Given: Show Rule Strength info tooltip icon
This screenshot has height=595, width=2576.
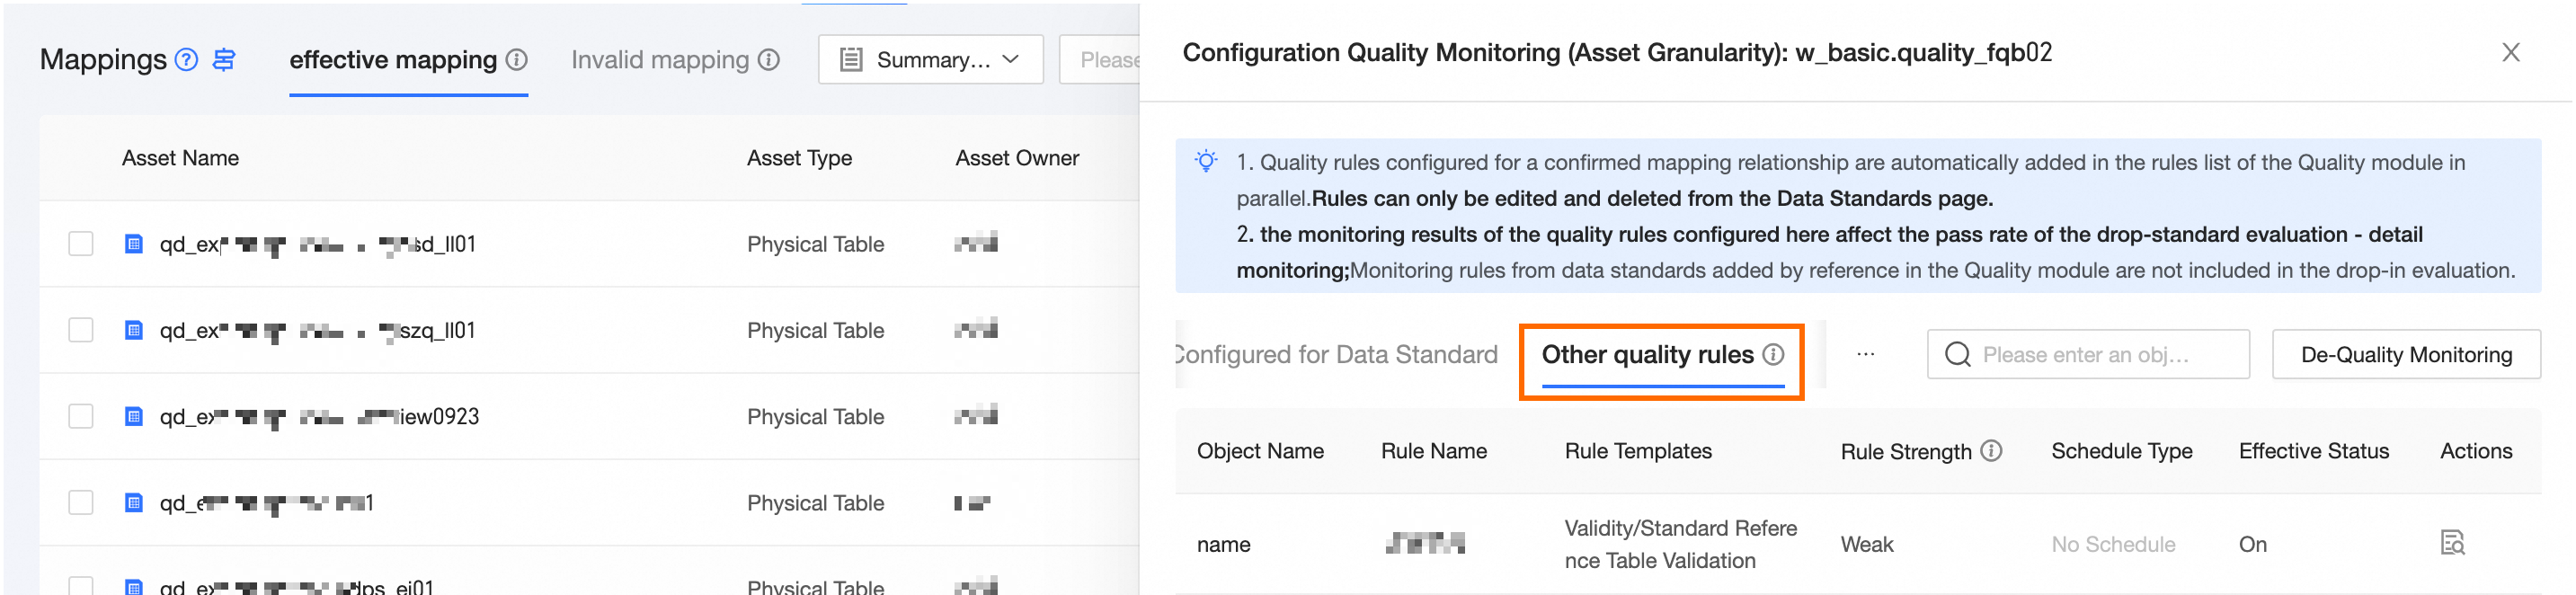Looking at the screenshot, I should pyautogui.click(x=1991, y=451).
